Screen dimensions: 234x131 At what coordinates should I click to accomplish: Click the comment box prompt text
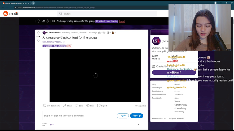pyautogui.click(x=64, y=116)
